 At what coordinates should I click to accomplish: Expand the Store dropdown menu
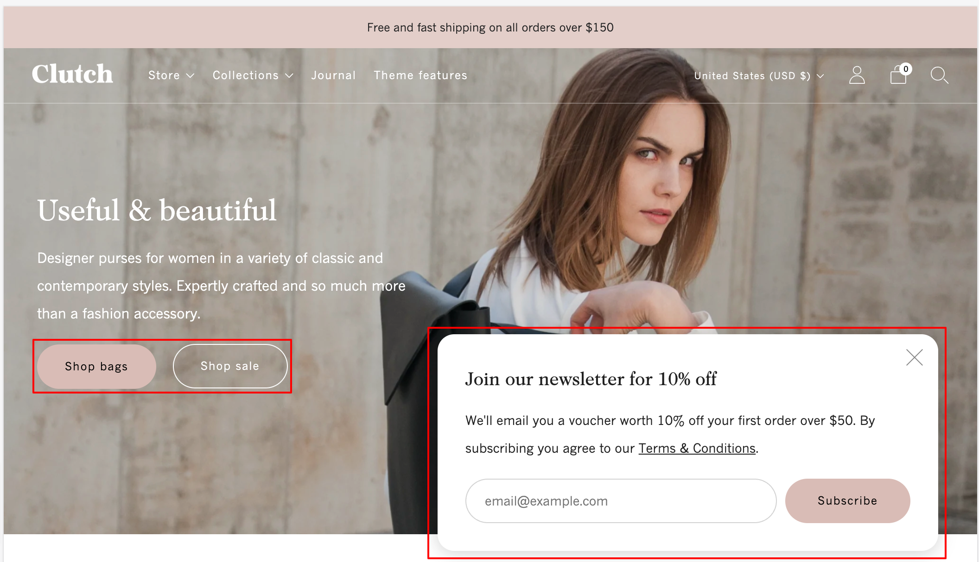[171, 75]
